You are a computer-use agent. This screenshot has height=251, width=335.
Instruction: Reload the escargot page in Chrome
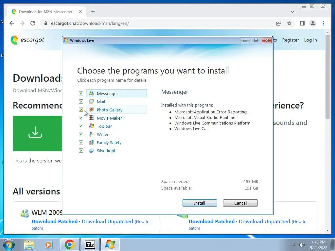[x=33, y=23]
